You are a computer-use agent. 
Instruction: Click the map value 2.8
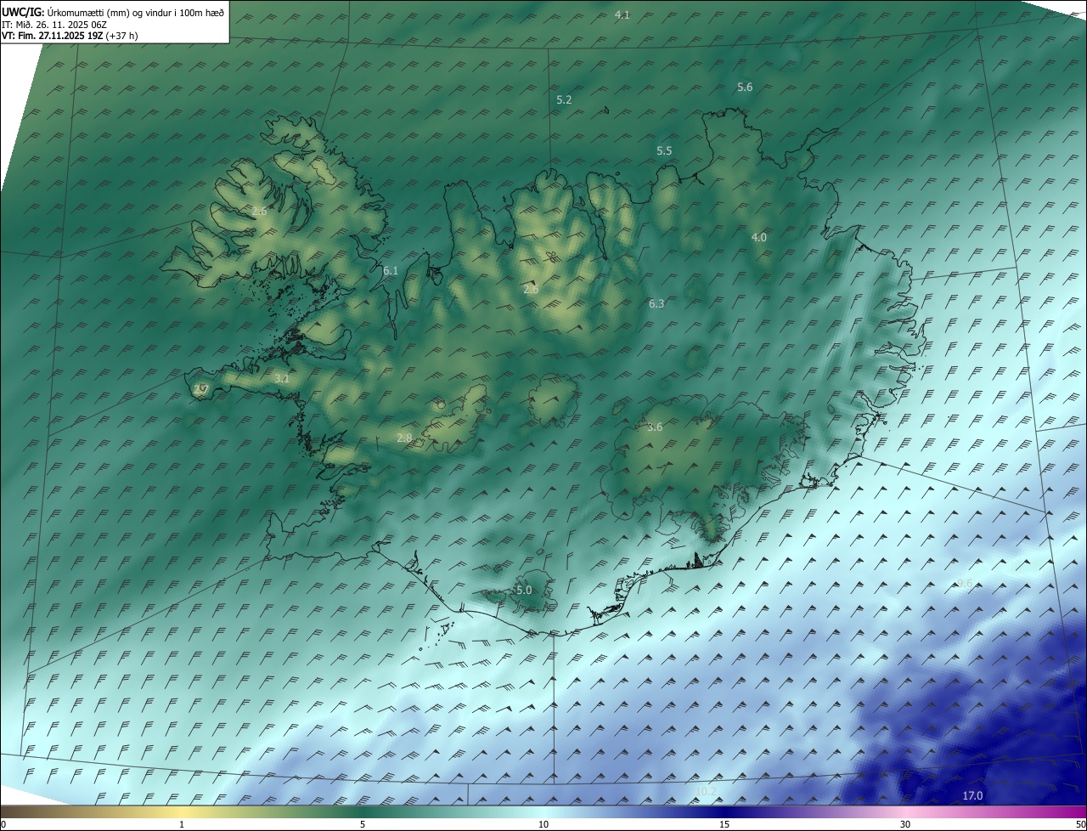[404, 438]
